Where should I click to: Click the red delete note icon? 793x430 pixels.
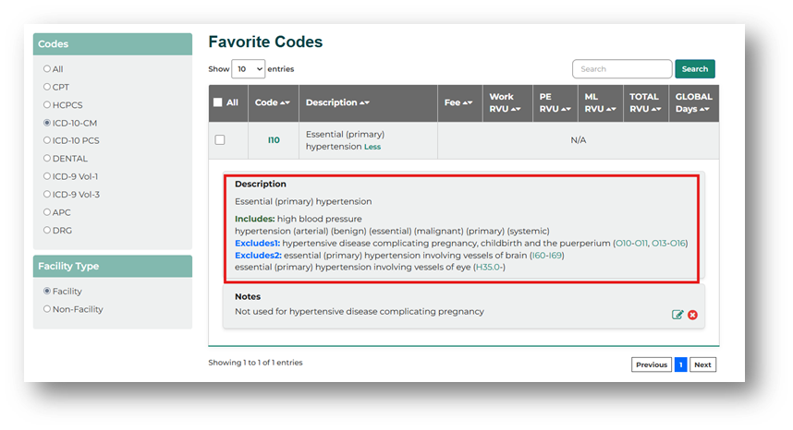692,315
